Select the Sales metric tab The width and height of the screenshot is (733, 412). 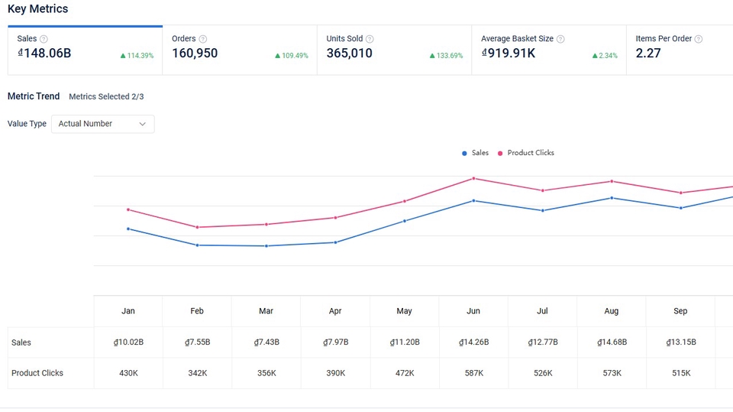85,50
